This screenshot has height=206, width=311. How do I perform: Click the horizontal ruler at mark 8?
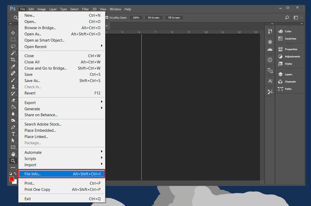(x=172, y=32)
